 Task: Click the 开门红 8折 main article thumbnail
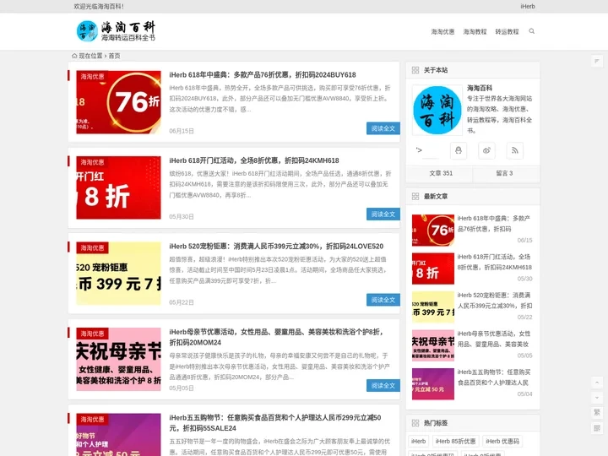click(119, 187)
